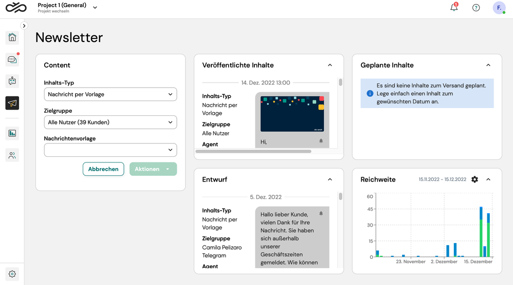Screen dimensions: 513x285
Task: Open the users icon in sidebar
Action: pos(12,155)
